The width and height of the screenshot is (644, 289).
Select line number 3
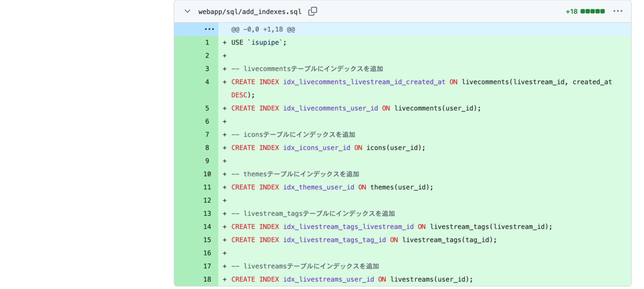tap(207, 69)
